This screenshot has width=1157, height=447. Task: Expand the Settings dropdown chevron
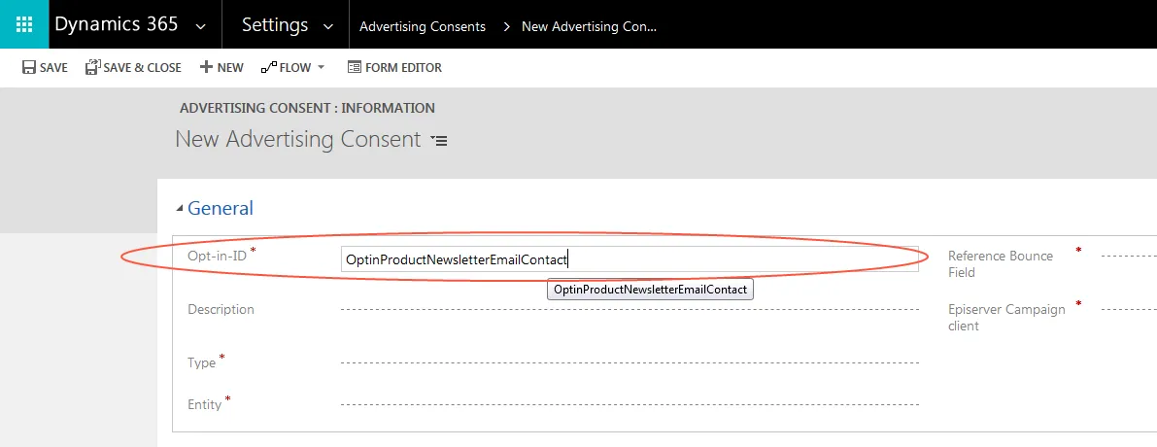click(328, 26)
